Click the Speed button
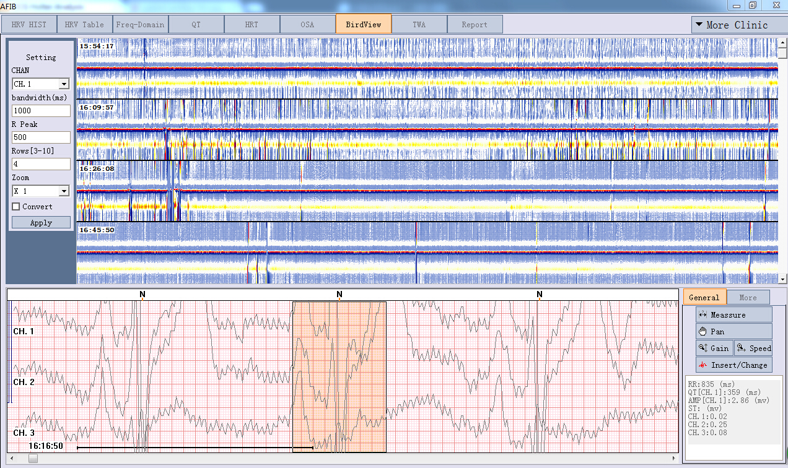The image size is (788, 468). [x=753, y=348]
